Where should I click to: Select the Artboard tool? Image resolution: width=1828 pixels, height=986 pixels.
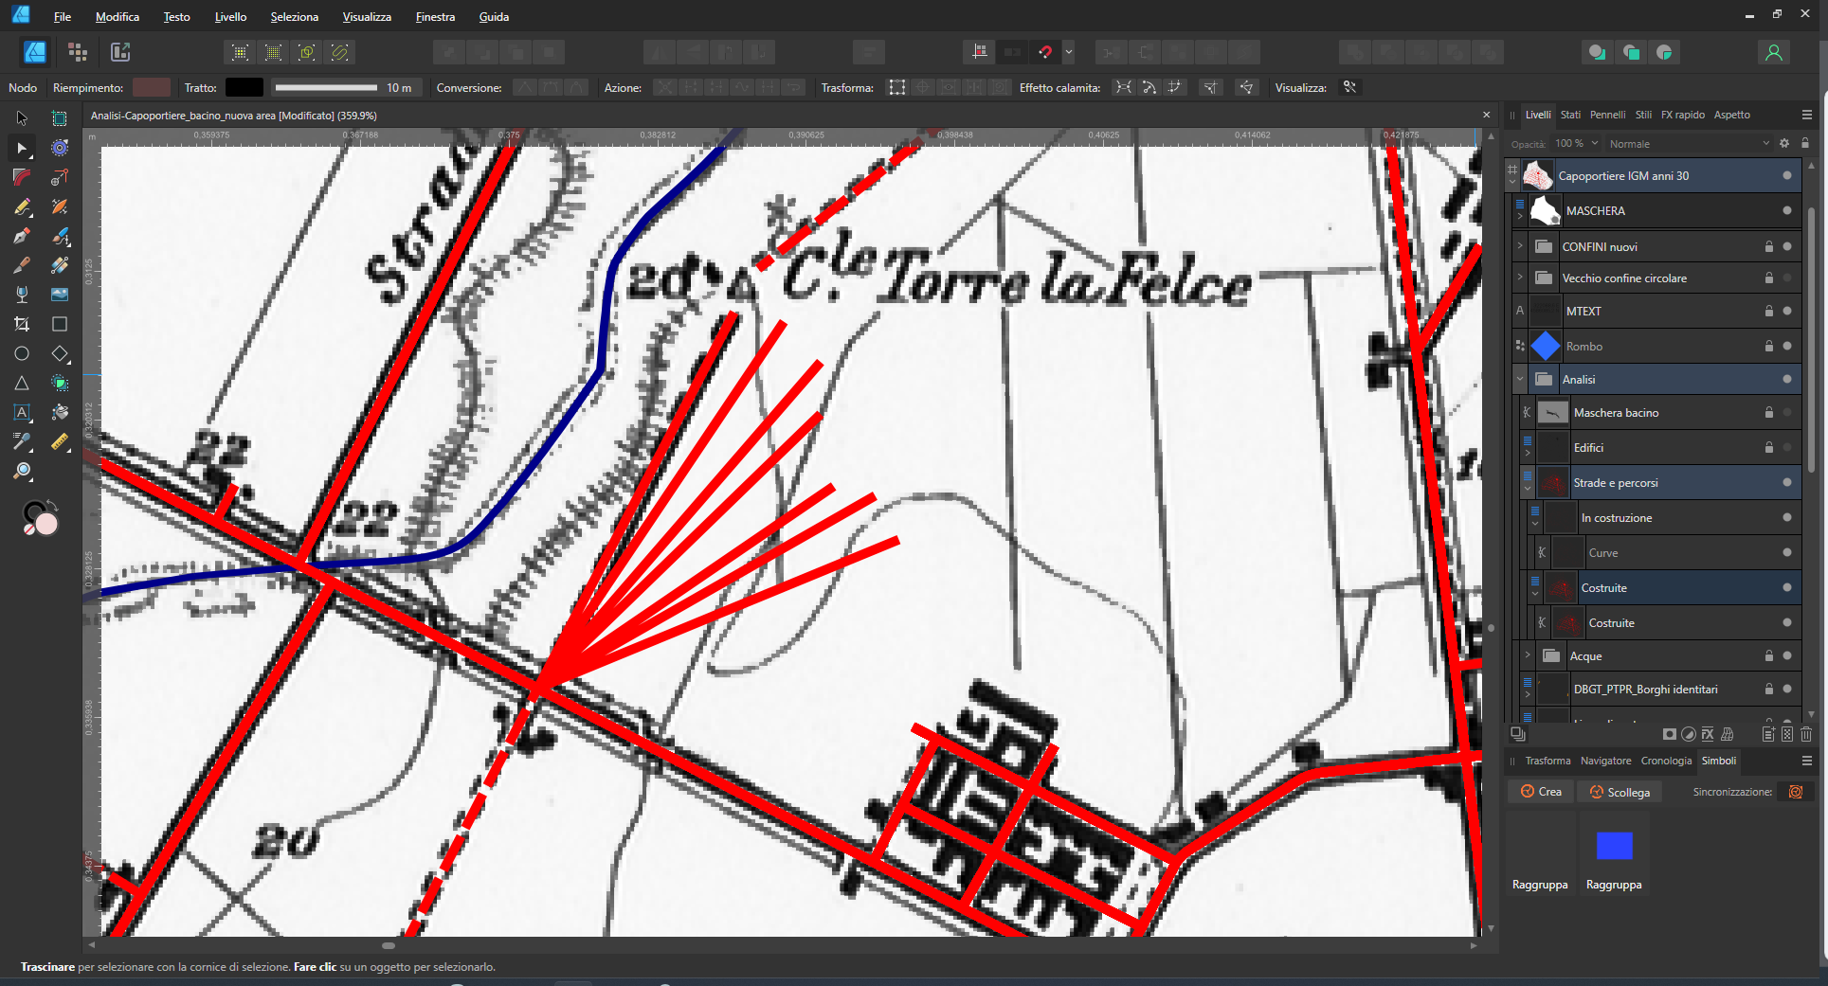pos(60,118)
